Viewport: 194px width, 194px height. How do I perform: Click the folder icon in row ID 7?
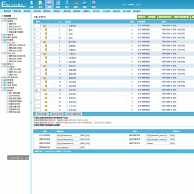tap(44, 54)
